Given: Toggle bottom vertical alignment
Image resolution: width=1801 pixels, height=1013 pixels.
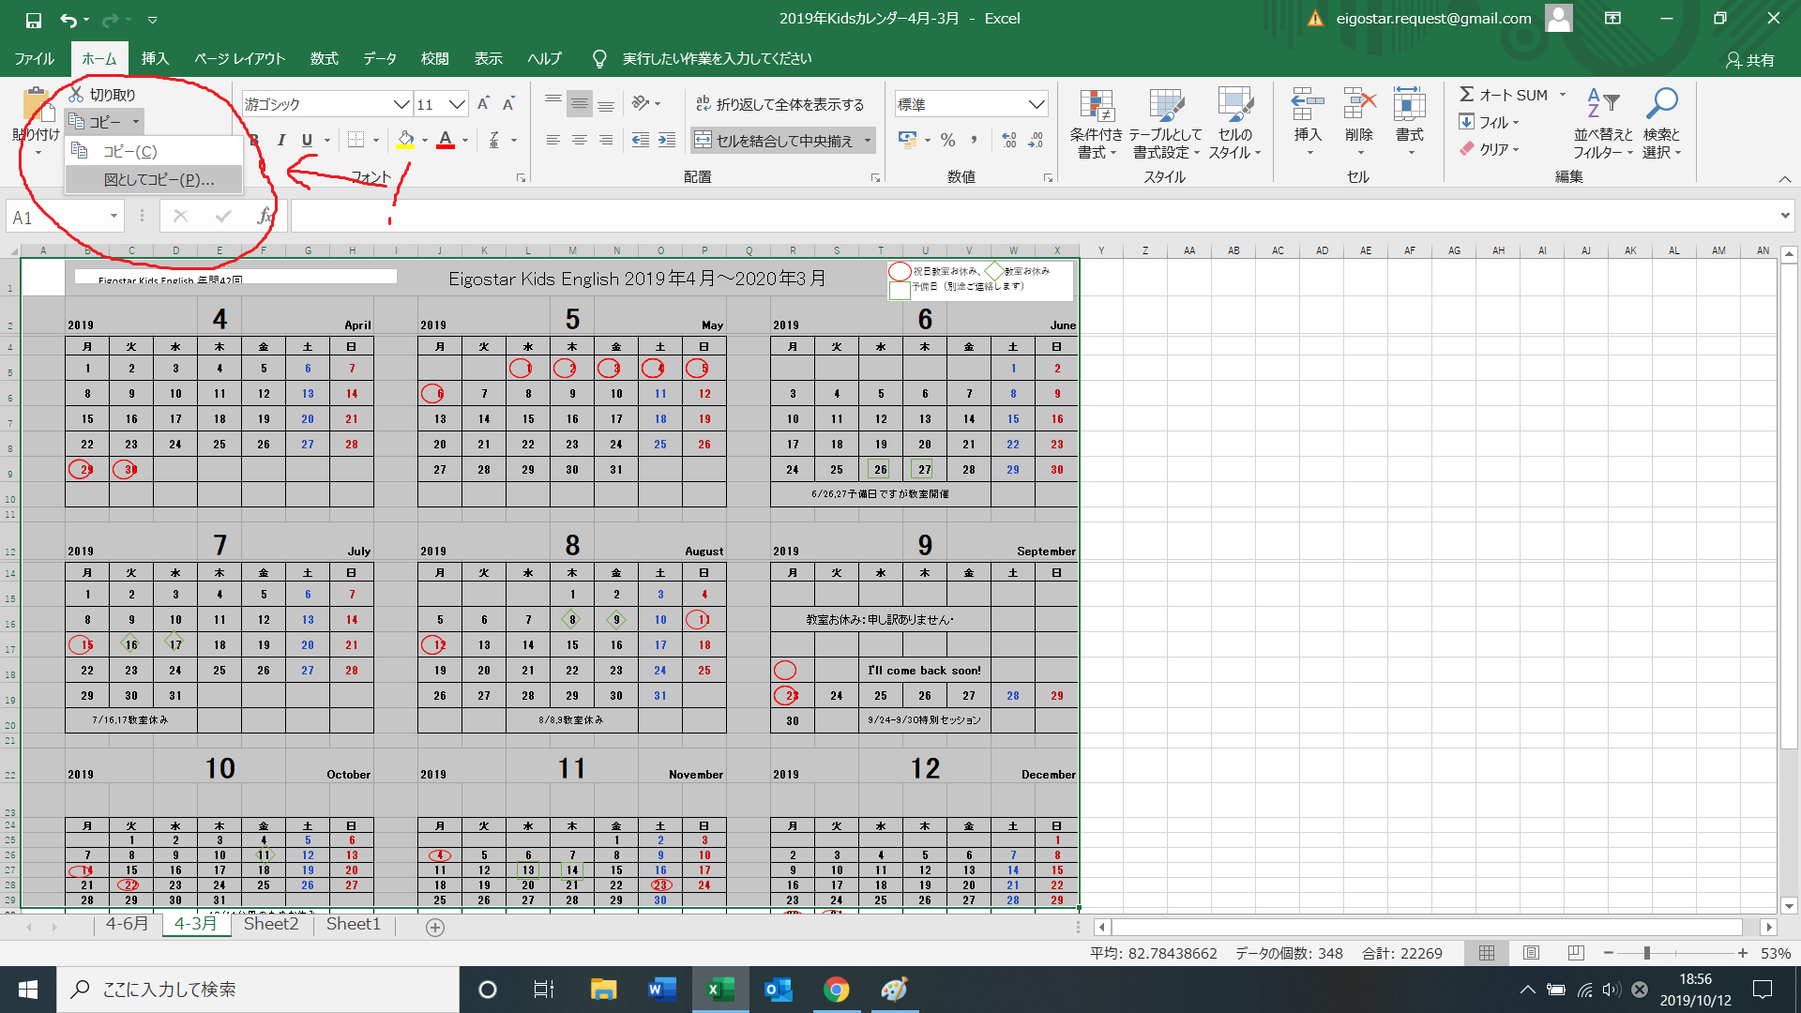Looking at the screenshot, I should [606, 103].
